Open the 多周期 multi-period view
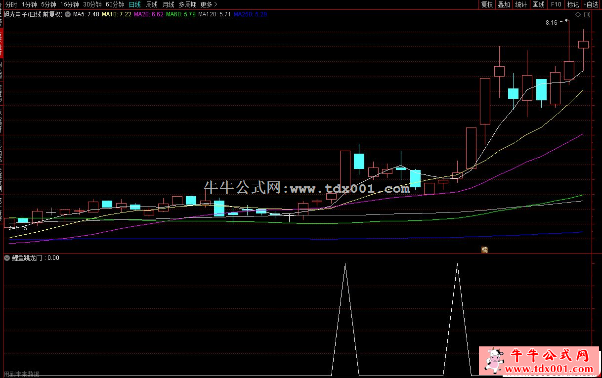The width and height of the screenshot is (602, 378). [187, 4]
